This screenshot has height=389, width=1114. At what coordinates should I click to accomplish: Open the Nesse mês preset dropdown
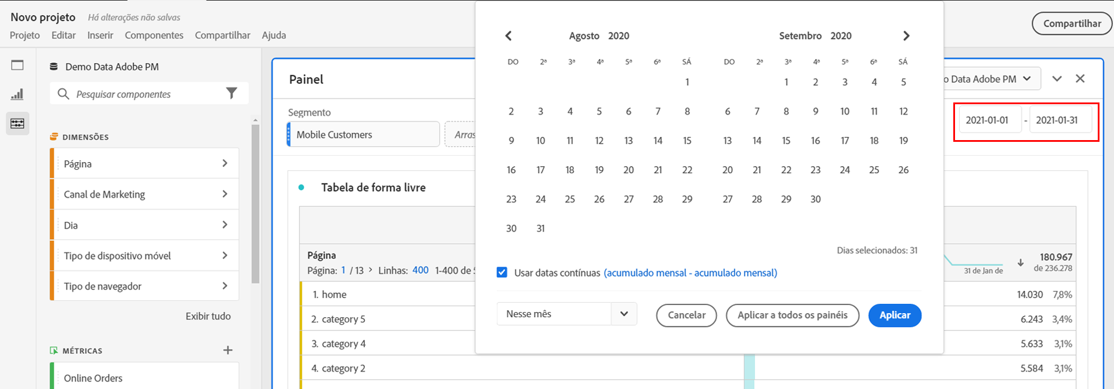624,314
